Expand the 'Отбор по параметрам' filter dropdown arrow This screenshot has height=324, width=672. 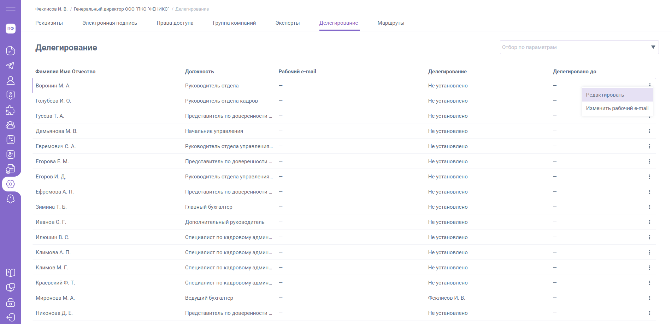[653, 47]
